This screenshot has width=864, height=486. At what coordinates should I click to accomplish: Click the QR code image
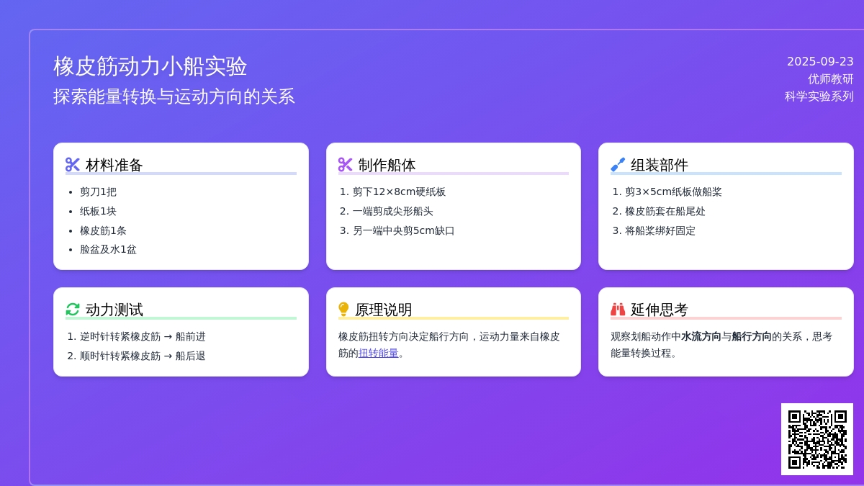click(817, 439)
